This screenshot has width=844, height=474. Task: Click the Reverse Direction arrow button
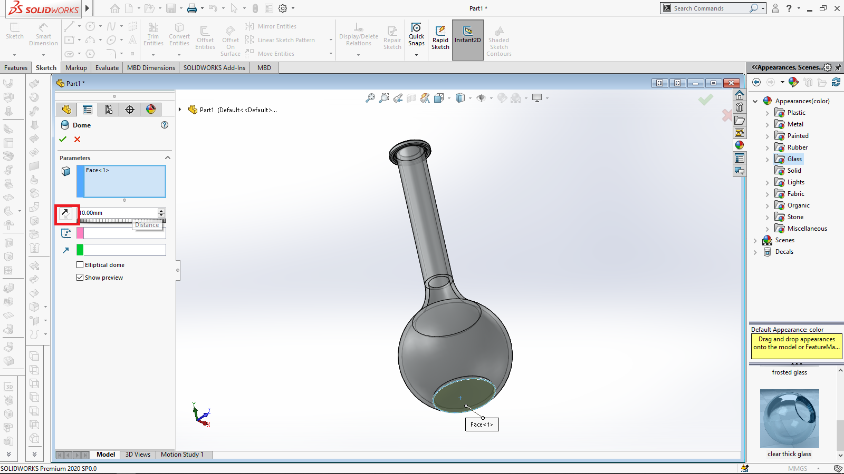click(66, 213)
